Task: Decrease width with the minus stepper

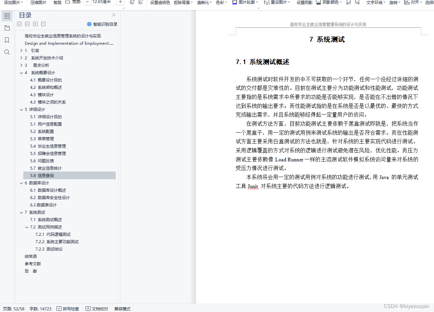Action: coord(87,2)
